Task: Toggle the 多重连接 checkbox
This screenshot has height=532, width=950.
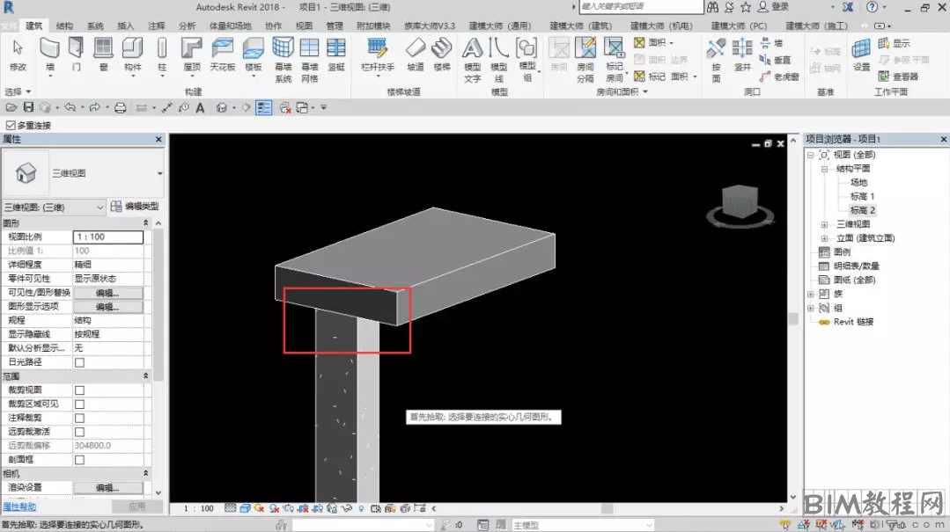Action: (11, 125)
